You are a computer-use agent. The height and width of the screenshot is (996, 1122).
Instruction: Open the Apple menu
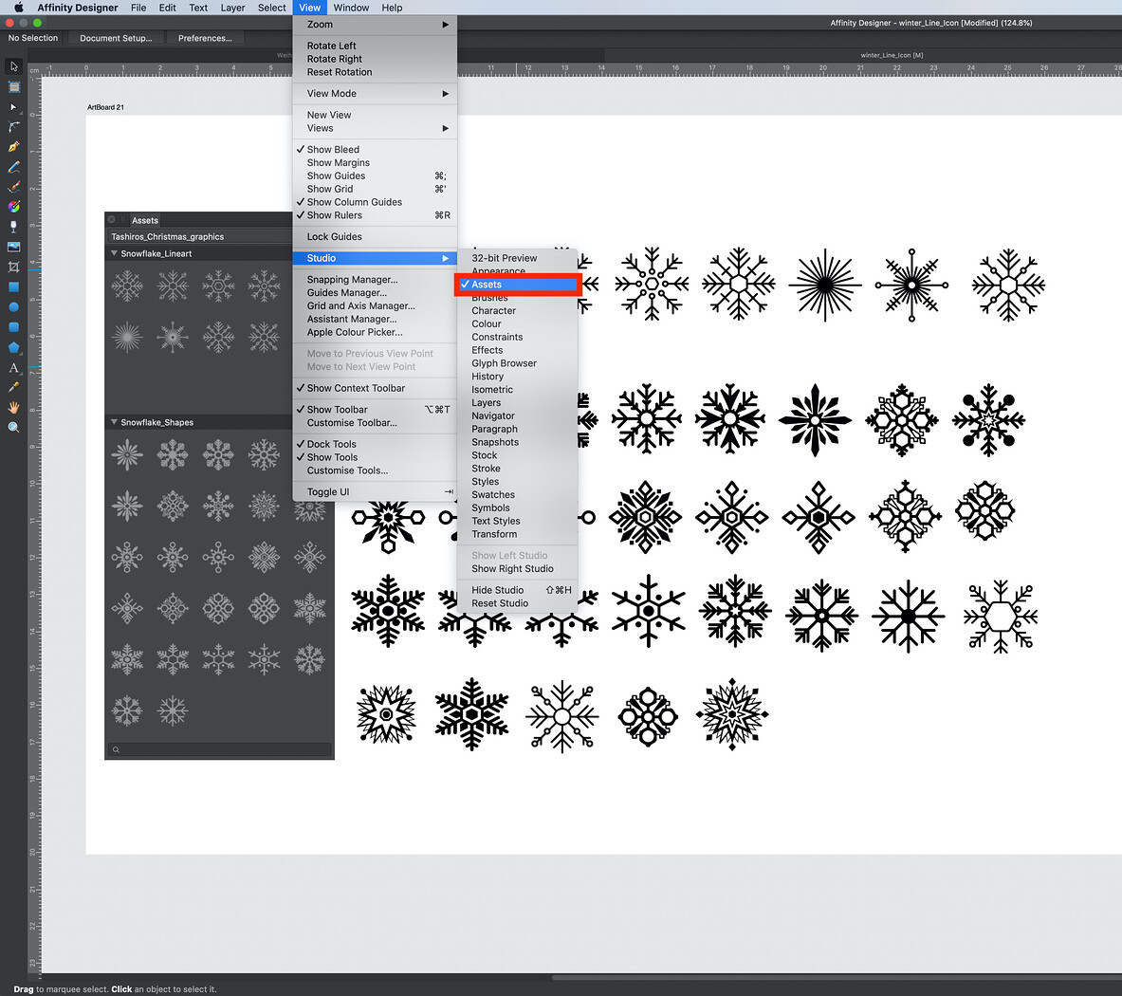[x=19, y=8]
